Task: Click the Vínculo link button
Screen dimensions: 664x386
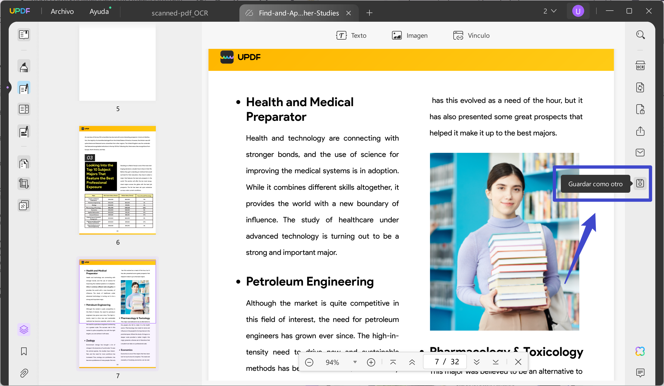Action: tap(471, 36)
